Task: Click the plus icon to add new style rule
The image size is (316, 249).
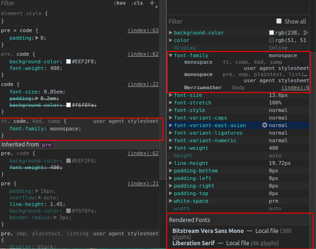Action: pyautogui.click(x=152, y=3)
